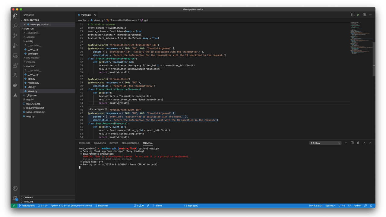386x217 pixels.
Task: Click TransmitterListResource in the breadcrumb
Action: 124,20
